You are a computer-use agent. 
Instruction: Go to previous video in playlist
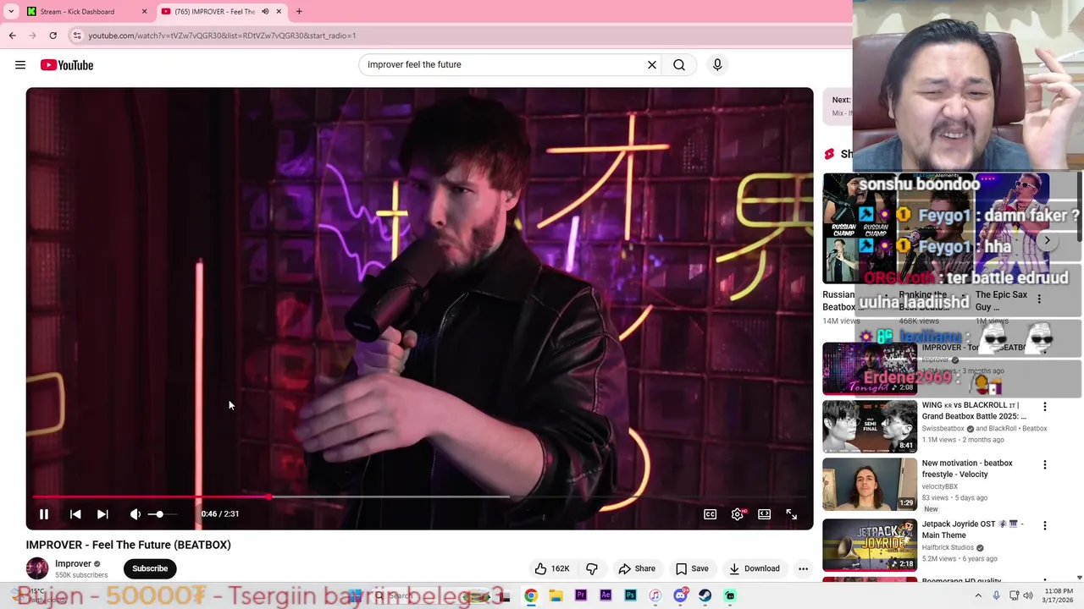(x=75, y=513)
